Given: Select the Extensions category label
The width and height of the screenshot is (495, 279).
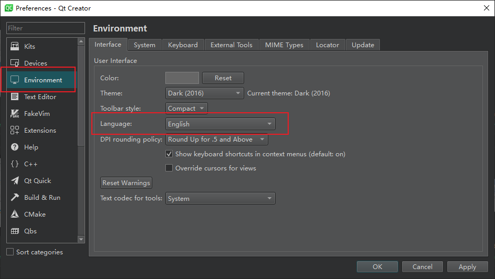Looking at the screenshot, I should click(40, 130).
